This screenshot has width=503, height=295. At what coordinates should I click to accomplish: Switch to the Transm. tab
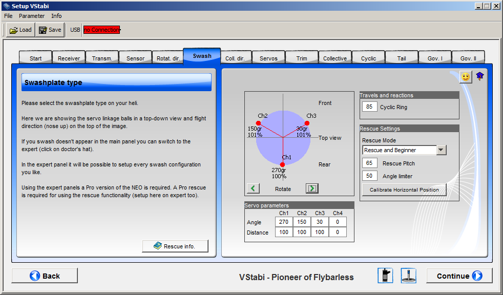[x=102, y=58]
